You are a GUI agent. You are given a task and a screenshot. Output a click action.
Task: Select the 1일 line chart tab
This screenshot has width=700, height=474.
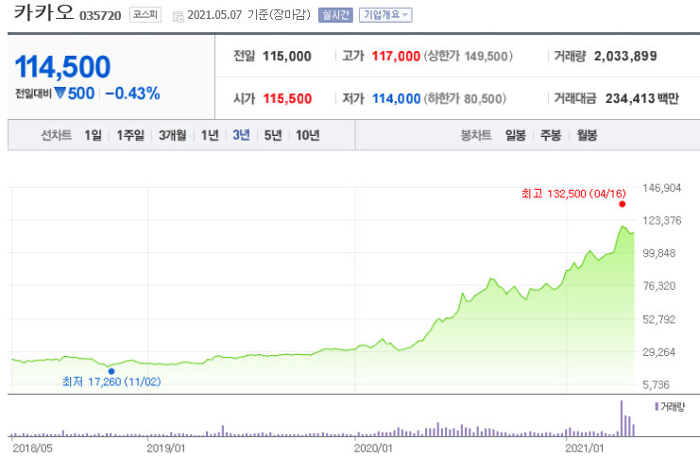point(93,135)
